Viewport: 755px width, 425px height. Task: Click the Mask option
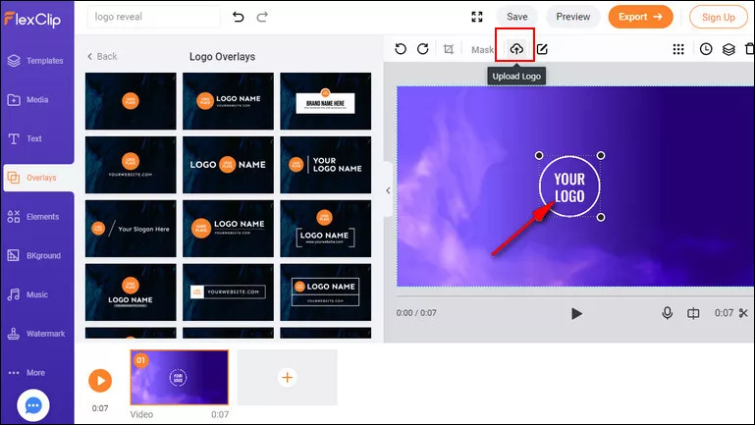click(x=482, y=50)
